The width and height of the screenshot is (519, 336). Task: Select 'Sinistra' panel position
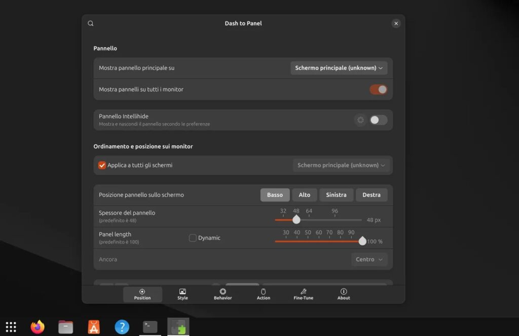pyautogui.click(x=336, y=195)
